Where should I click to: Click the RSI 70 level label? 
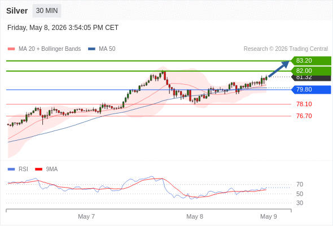tap(300, 185)
